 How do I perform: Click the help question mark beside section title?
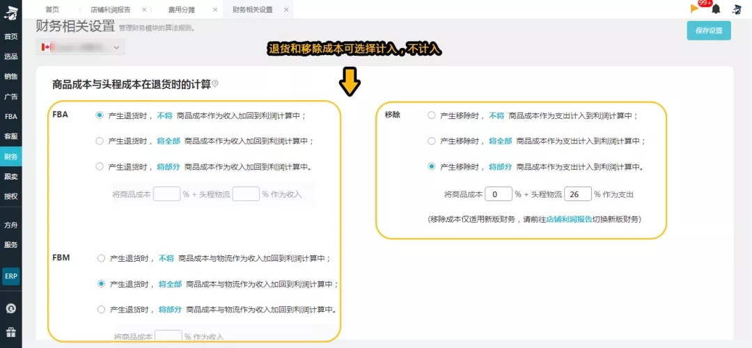point(215,84)
